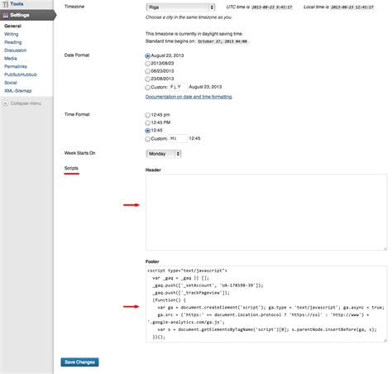Click in the Footer scripts textarea
Screen dimensions: 392x374
point(266,304)
